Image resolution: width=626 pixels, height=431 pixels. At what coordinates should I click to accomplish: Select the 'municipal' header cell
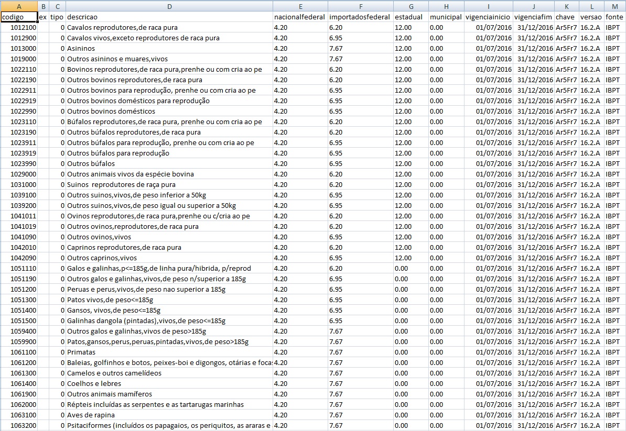tap(446, 17)
